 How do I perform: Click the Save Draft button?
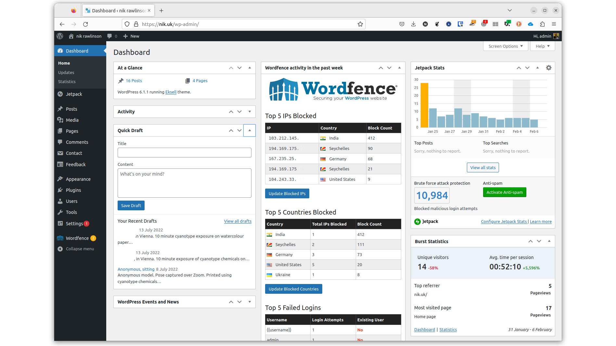131,206
